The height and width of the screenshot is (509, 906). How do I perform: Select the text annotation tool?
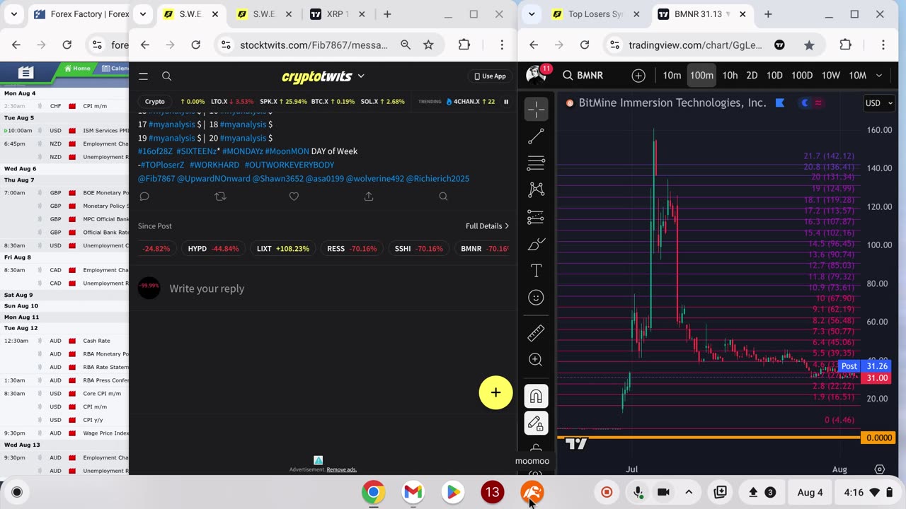(536, 271)
